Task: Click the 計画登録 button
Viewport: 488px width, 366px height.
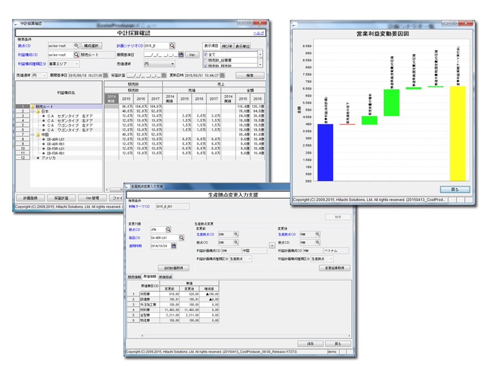Action: [30, 198]
